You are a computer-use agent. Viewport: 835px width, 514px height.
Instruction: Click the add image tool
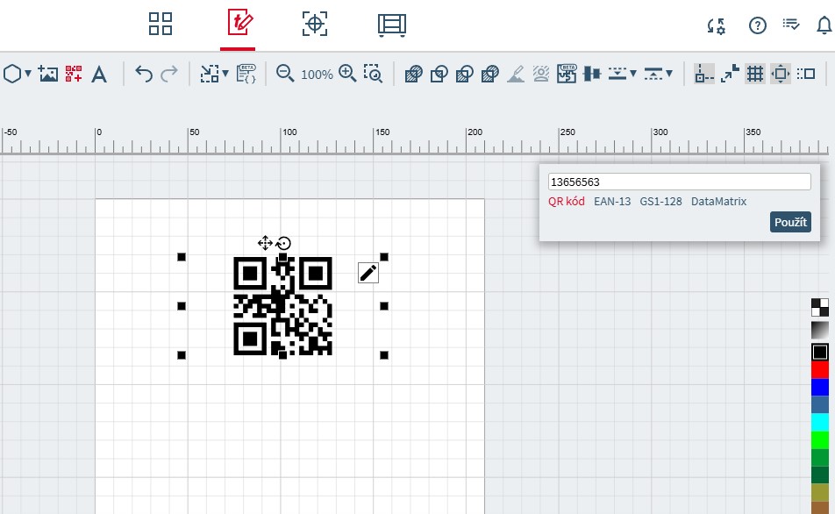tap(48, 75)
